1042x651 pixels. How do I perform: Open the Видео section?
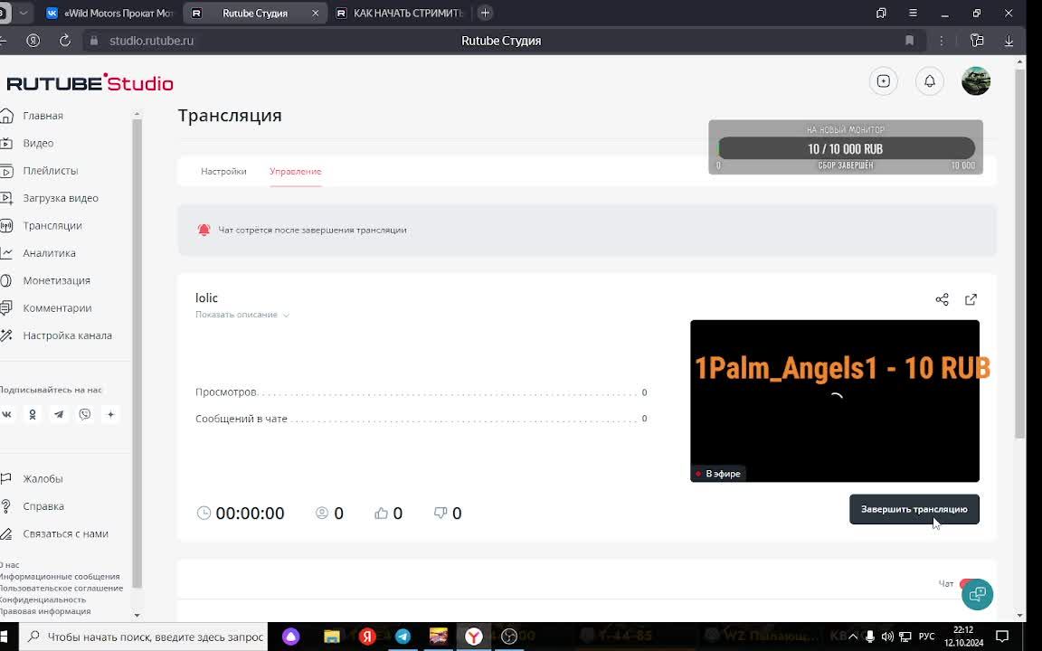[38, 143]
